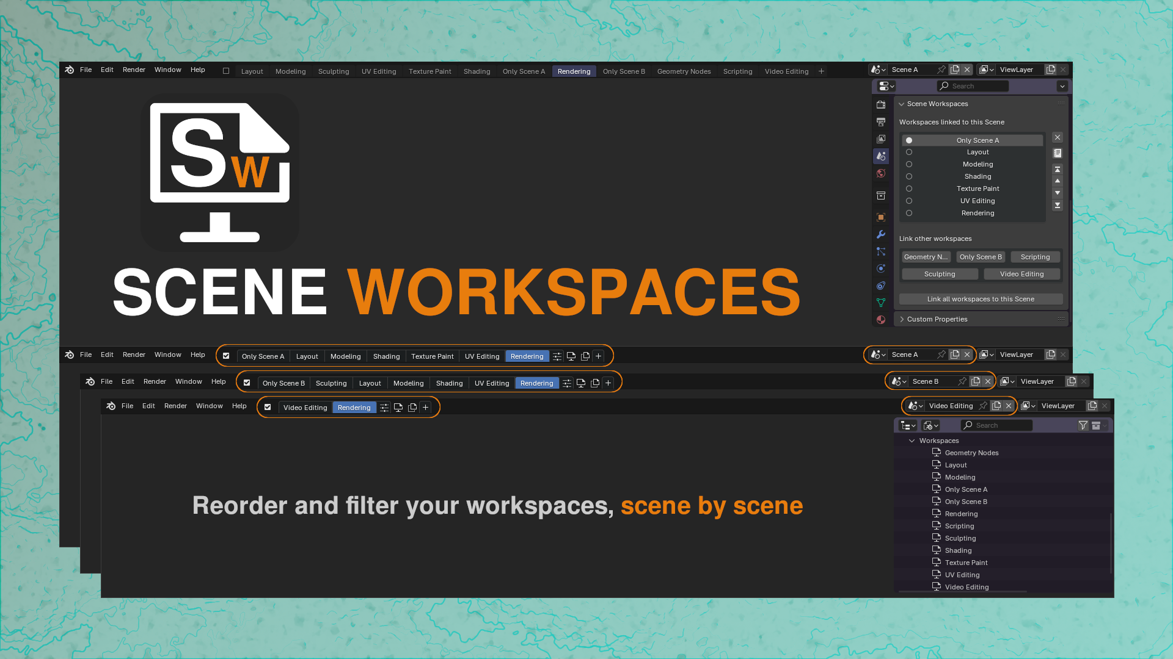The height and width of the screenshot is (659, 1173).
Task: Switch to the Geometry Nodes workspace tab
Action: pos(684,71)
